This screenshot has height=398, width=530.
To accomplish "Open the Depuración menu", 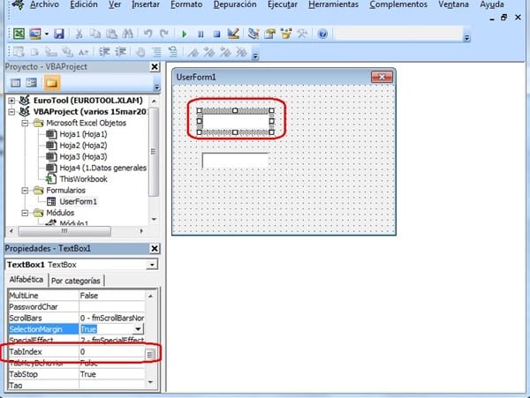I will click(235, 4).
